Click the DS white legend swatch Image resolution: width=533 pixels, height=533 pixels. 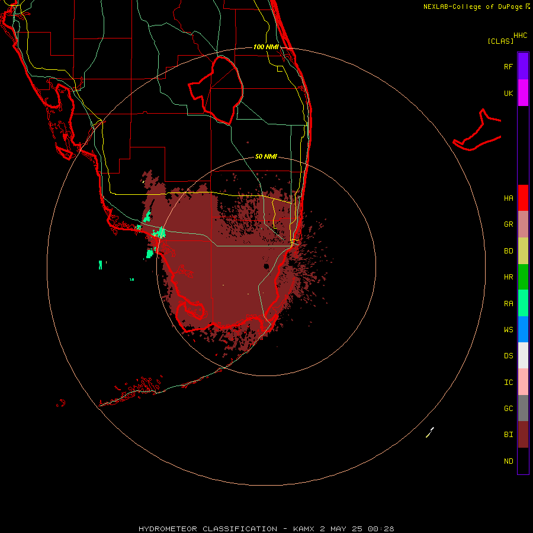(x=523, y=355)
